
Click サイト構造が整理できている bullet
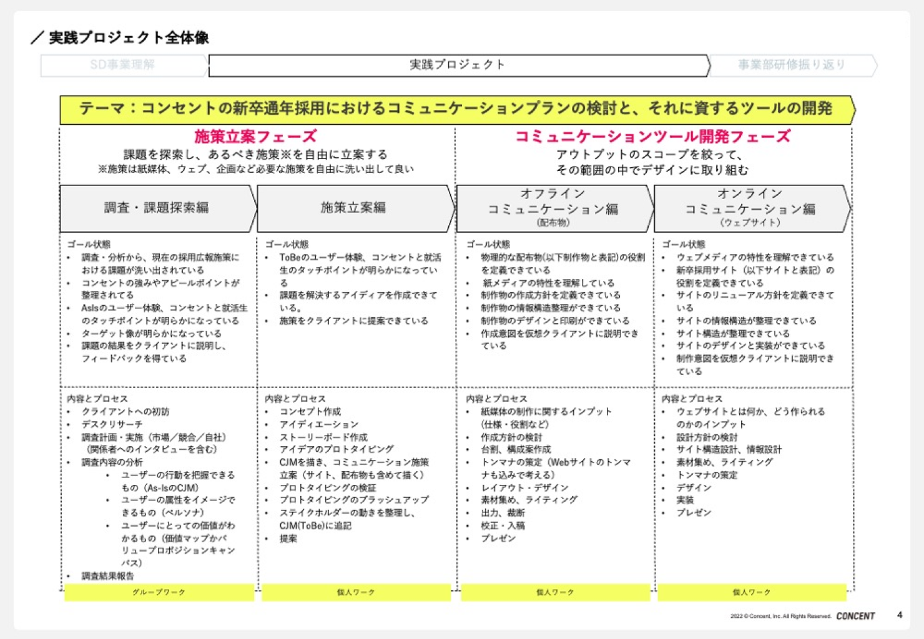[x=733, y=333]
